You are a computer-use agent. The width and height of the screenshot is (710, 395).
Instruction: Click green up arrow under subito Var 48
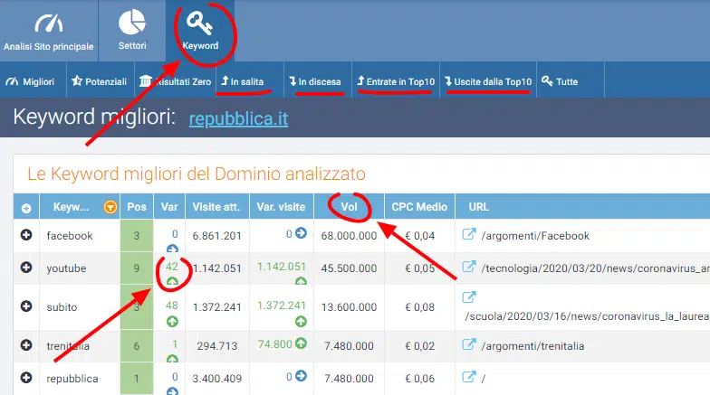coord(172,322)
